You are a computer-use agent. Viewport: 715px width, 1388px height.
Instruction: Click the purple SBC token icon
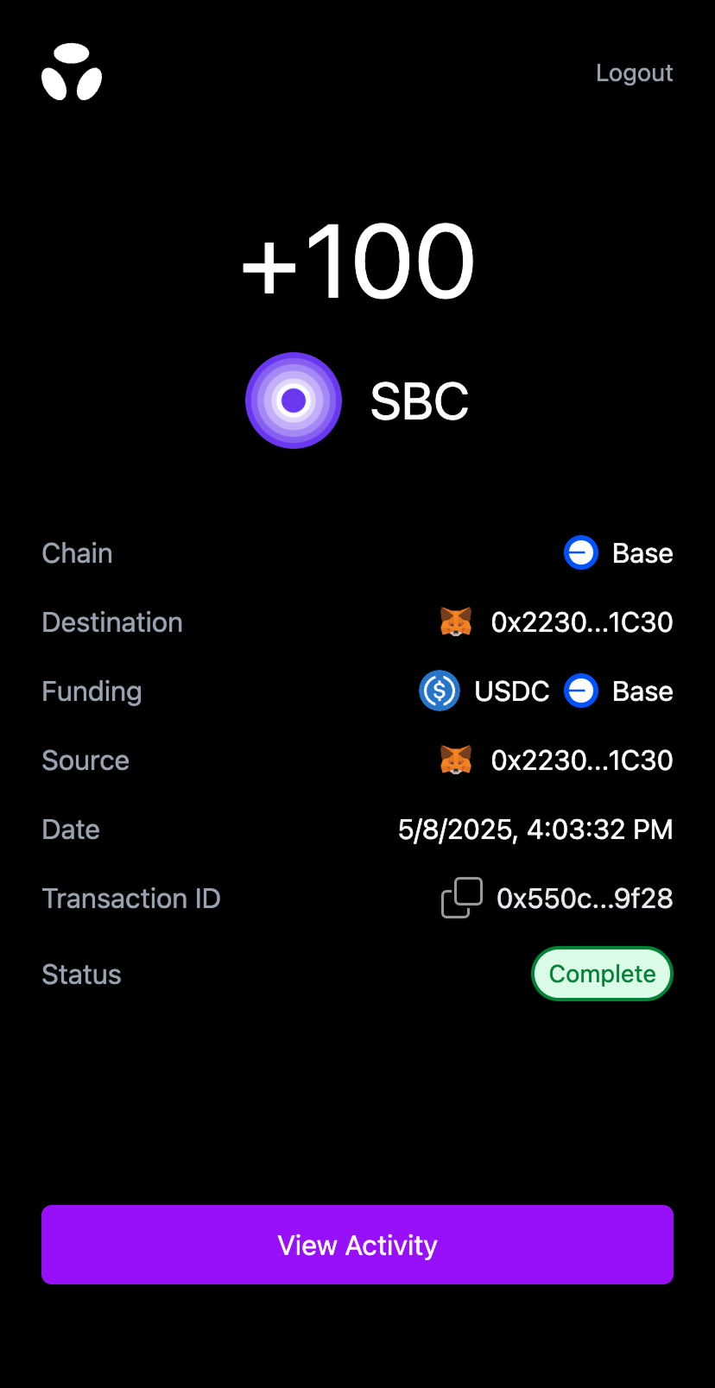[x=294, y=401]
